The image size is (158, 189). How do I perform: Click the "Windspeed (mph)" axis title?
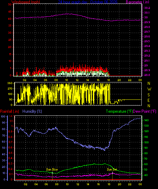point(26,2)
